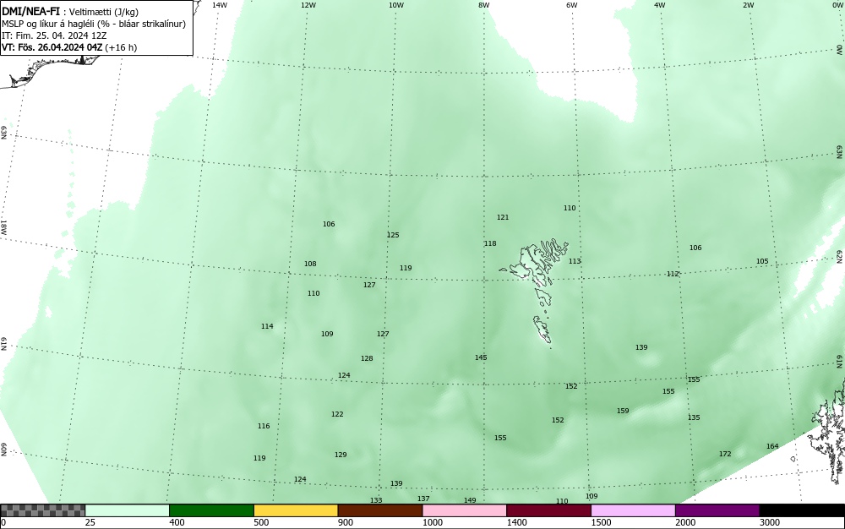The width and height of the screenshot is (845, 529).
Task: Choose the purple 2000–3000 legend swatch
Action: (717, 510)
